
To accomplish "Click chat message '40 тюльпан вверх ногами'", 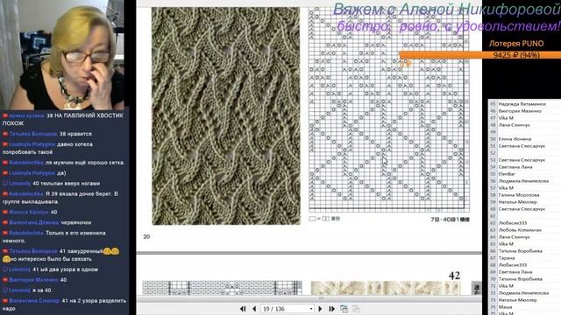I will pos(67,184).
